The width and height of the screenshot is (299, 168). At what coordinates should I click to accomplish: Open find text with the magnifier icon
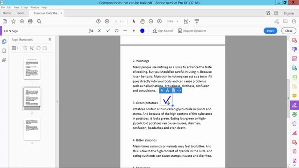39,21
